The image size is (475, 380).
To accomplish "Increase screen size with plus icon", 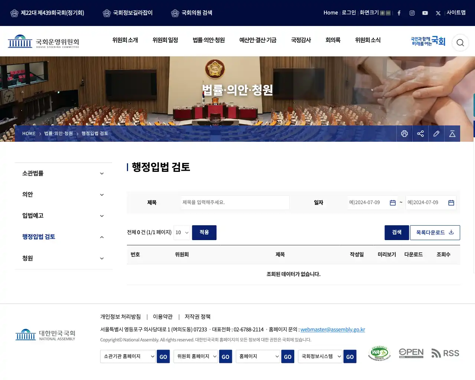I will tap(382, 13).
